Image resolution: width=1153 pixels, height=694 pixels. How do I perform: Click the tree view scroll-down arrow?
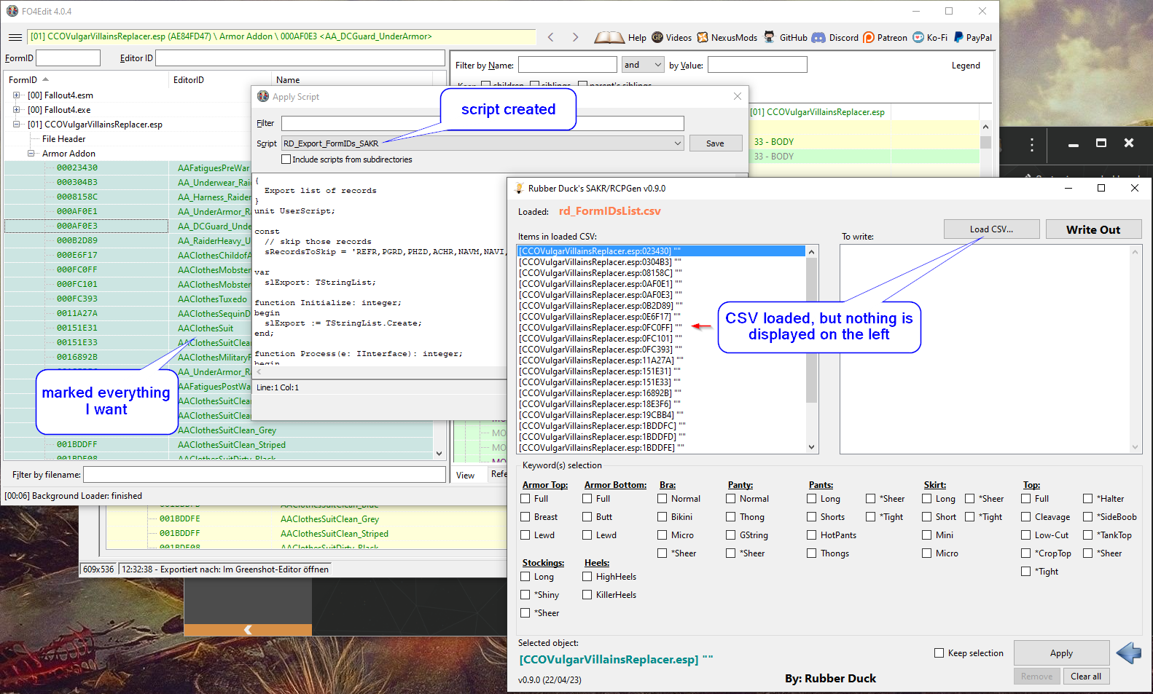(x=439, y=454)
